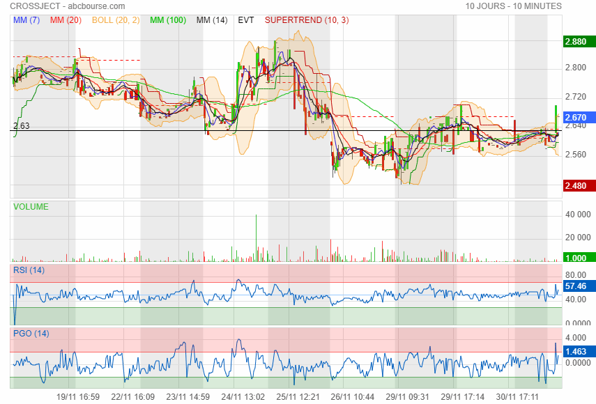Click the 23/11 14:59 time axis label
The width and height of the screenshot is (596, 404).
(188, 397)
